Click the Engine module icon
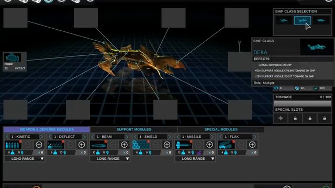The width and height of the screenshot is (335, 188). 13,57
